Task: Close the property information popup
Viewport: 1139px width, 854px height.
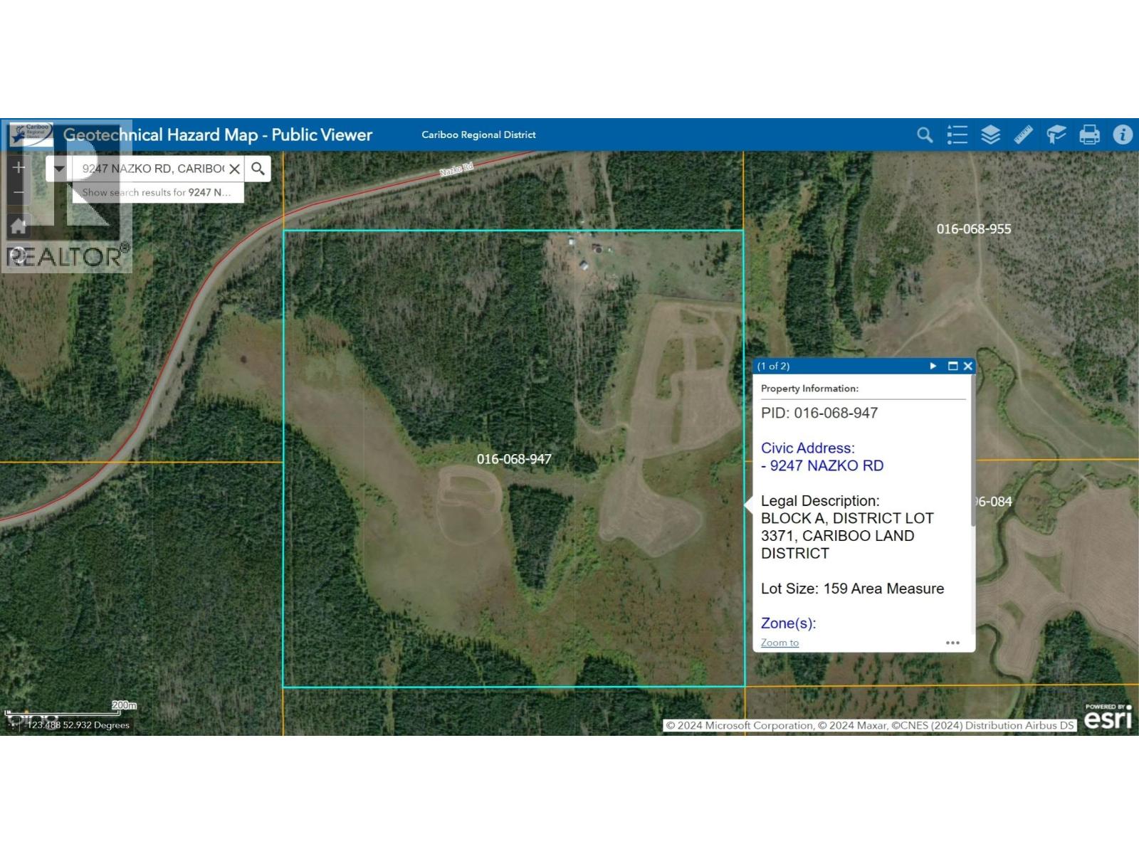Action: pos(967,366)
